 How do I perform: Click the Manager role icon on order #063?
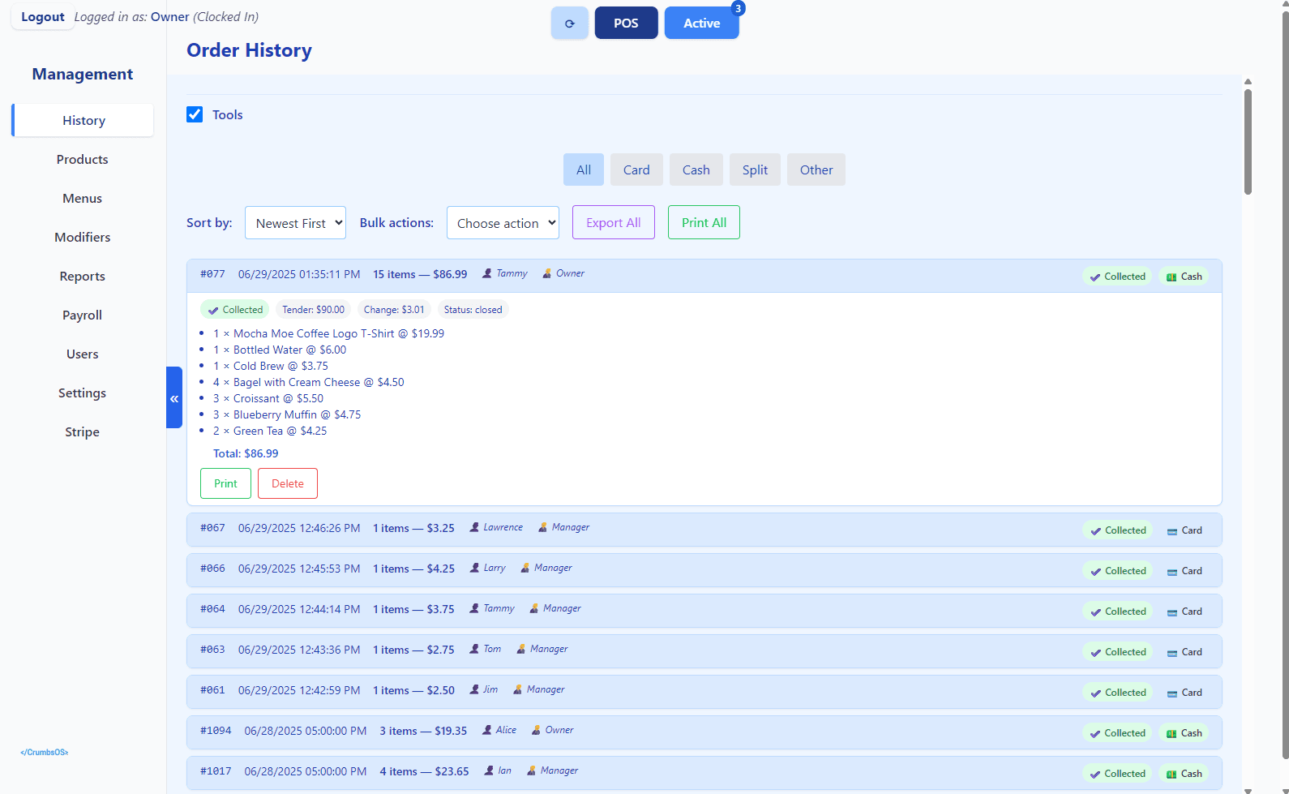(x=521, y=650)
